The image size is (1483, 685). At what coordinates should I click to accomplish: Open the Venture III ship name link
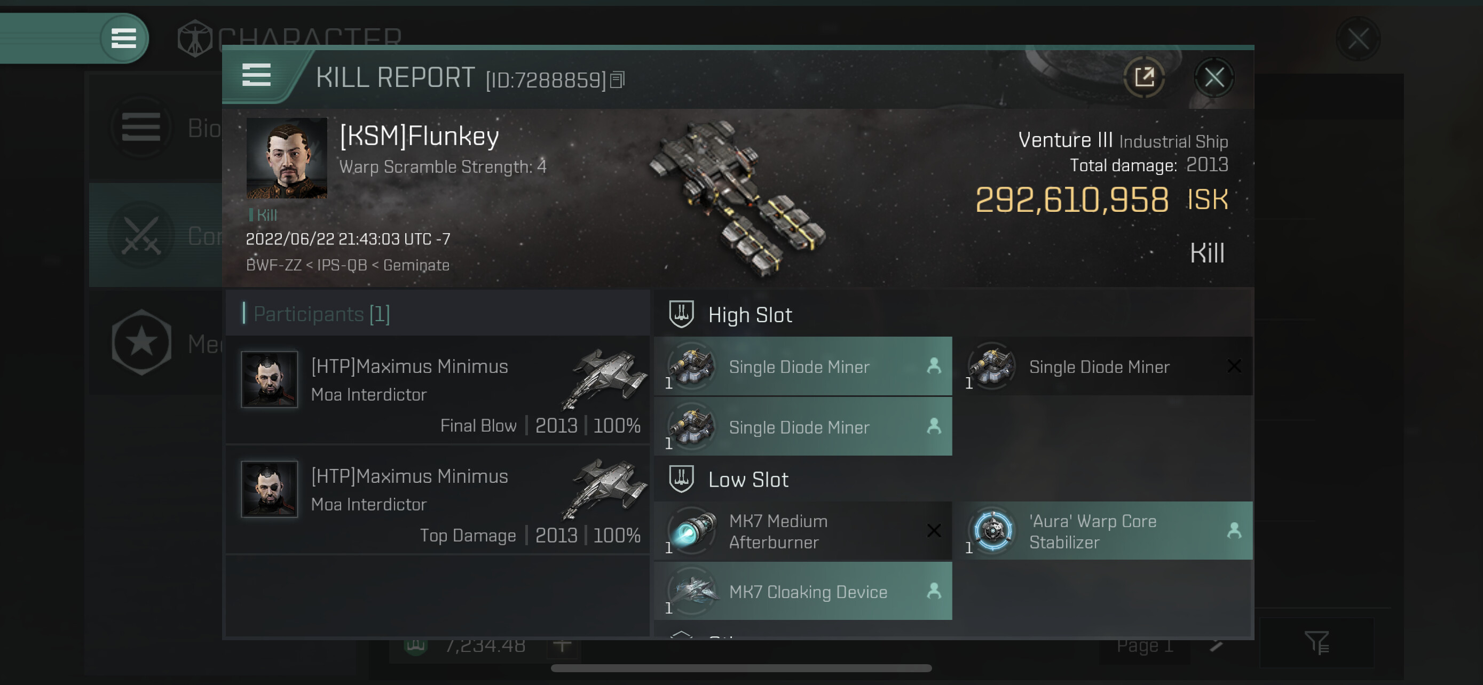(x=1065, y=140)
